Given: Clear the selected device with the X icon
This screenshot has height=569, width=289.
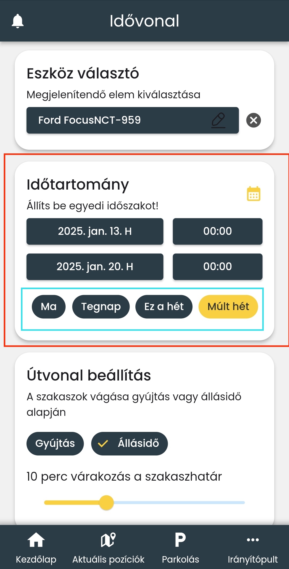Looking at the screenshot, I should pyautogui.click(x=253, y=120).
